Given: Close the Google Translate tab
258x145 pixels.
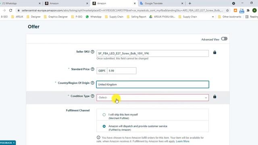Looking at the screenshot, I should coord(182,3).
